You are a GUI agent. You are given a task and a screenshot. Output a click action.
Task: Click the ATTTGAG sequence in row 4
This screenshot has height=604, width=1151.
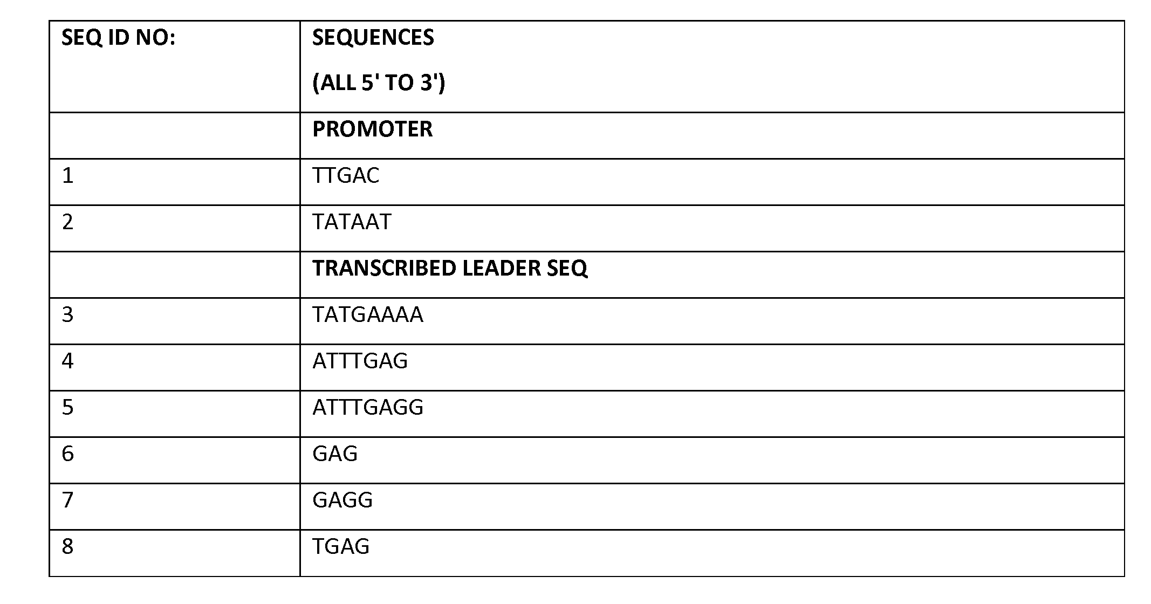pos(360,361)
